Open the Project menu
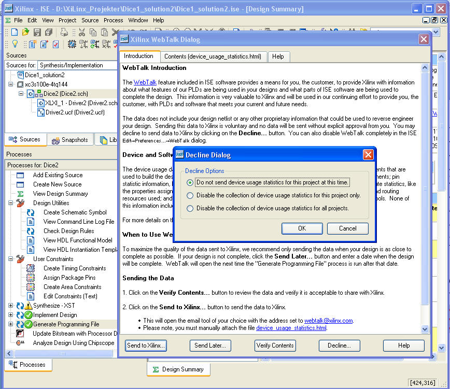This screenshot has width=450, height=389. tap(67, 20)
